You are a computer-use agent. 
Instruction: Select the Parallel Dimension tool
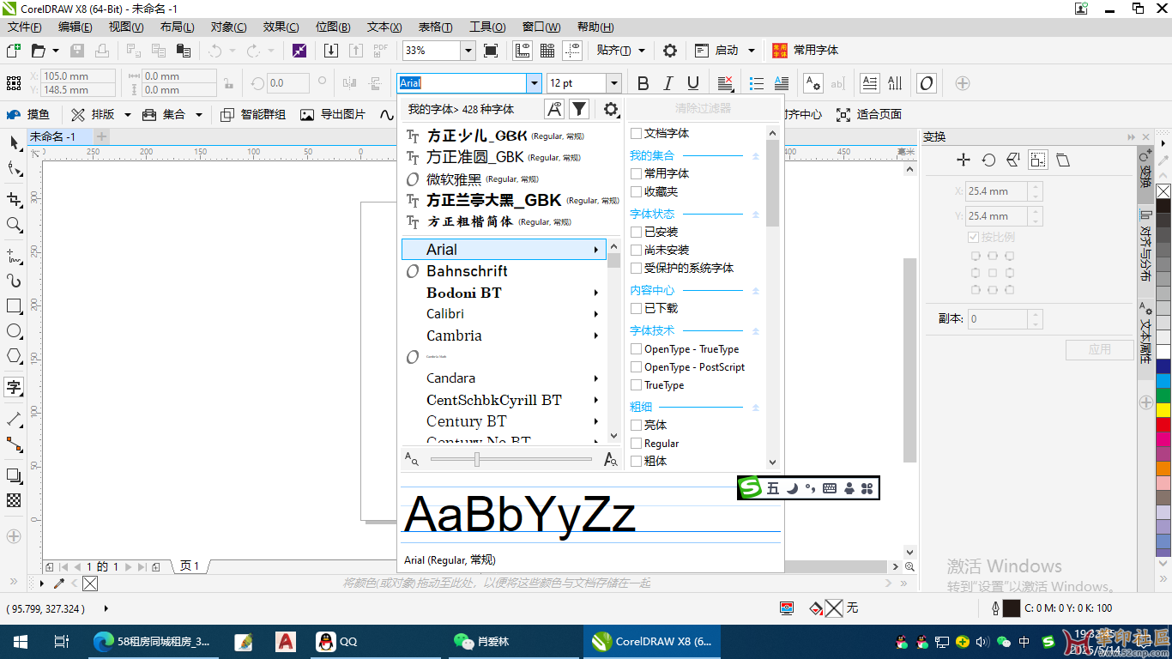15,419
